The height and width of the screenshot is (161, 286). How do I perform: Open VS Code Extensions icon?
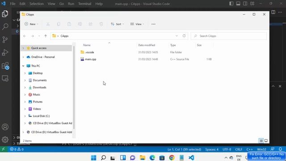(x=5, y=66)
